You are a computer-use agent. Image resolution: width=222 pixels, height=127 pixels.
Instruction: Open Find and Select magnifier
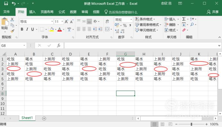click(x=192, y=24)
